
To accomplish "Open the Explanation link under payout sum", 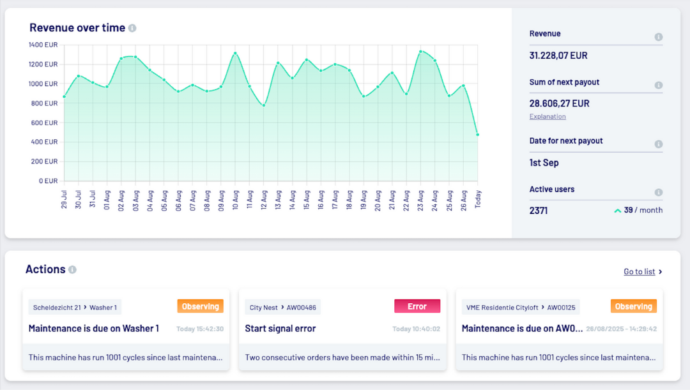I will (x=547, y=116).
